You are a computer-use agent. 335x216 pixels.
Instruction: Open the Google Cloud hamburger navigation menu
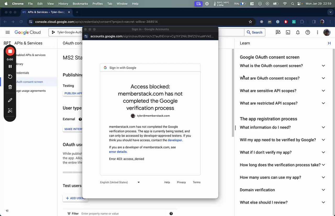point(8,32)
